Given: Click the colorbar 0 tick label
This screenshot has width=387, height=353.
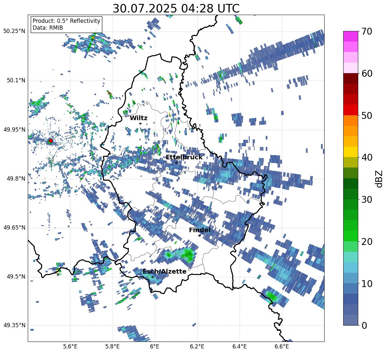Looking at the screenshot, I should (364, 325).
